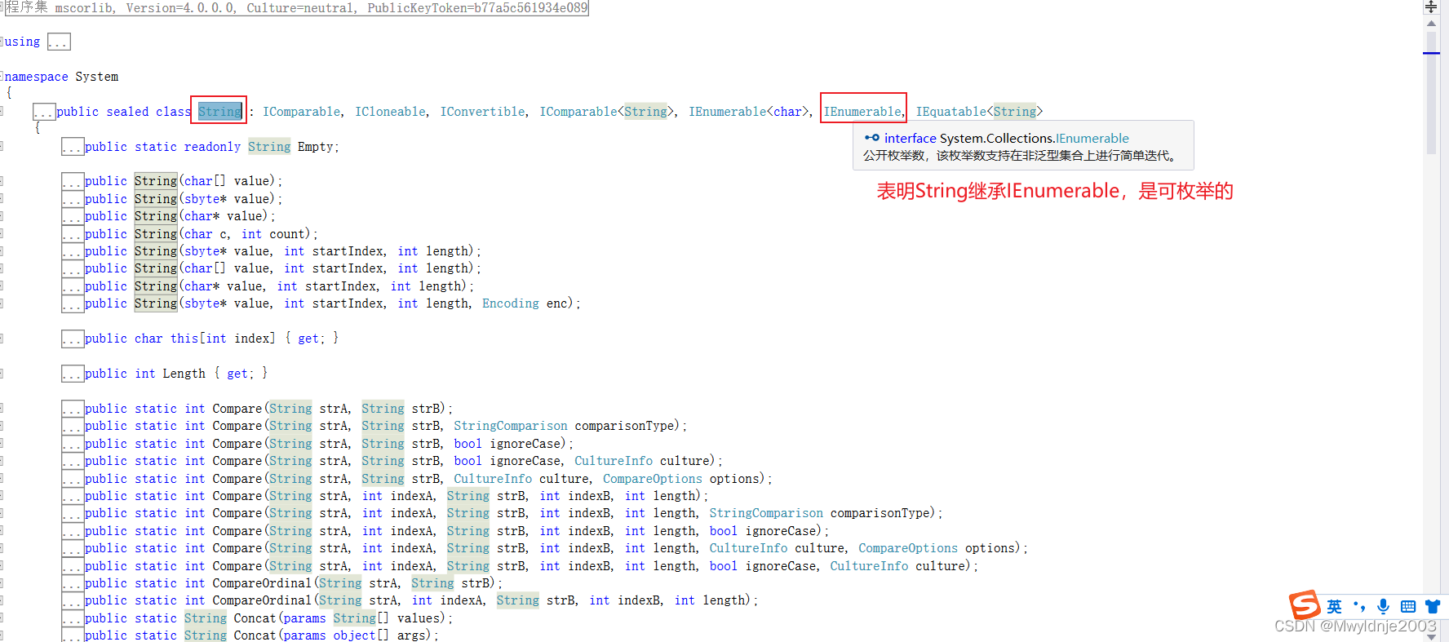Click the 'readonly' keyword on the Empty line
Image resolution: width=1449 pixels, height=642 pixels.
[x=212, y=147]
